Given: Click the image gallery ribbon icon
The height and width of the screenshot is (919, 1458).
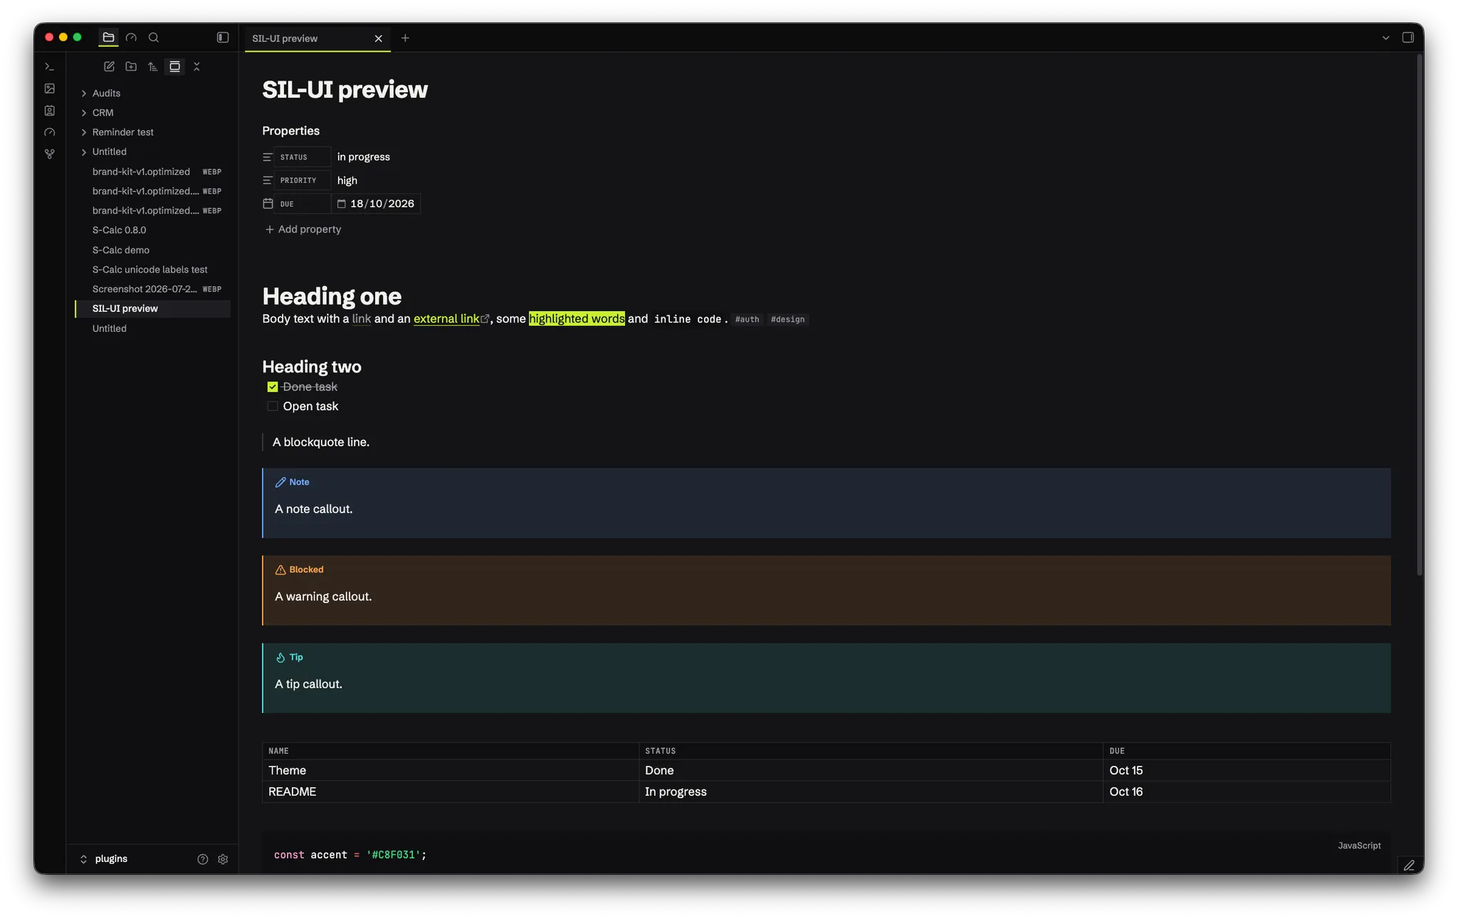Looking at the screenshot, I should coord(49,88).
